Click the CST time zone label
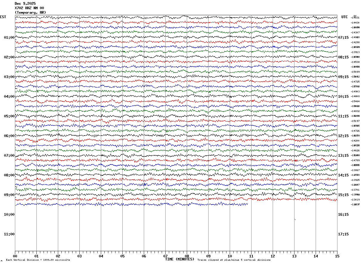361x264 pixels. 3,17
